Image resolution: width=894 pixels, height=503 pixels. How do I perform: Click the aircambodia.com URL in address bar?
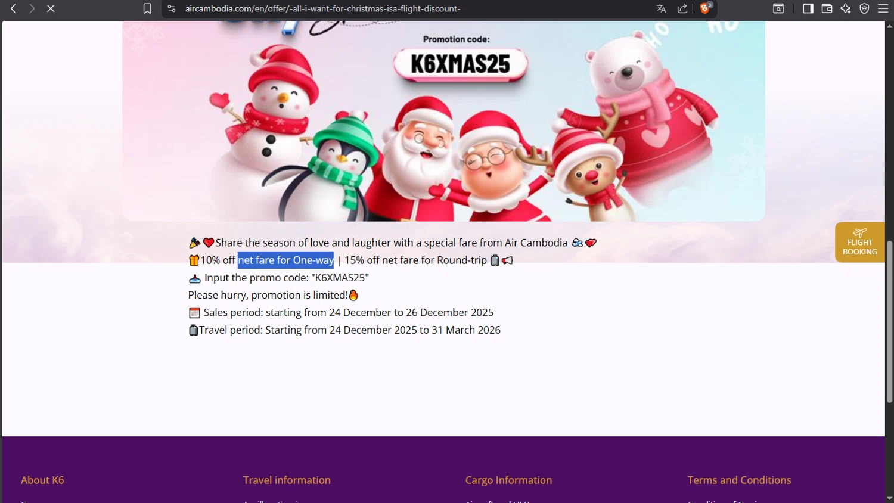[x=322, y=8]
